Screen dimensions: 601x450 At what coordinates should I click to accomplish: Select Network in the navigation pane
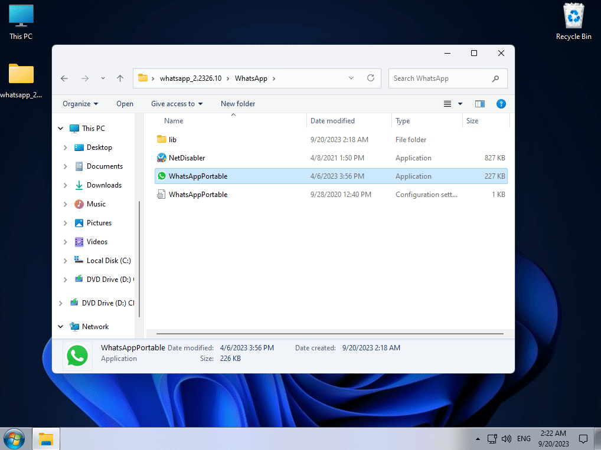(95, 327)
